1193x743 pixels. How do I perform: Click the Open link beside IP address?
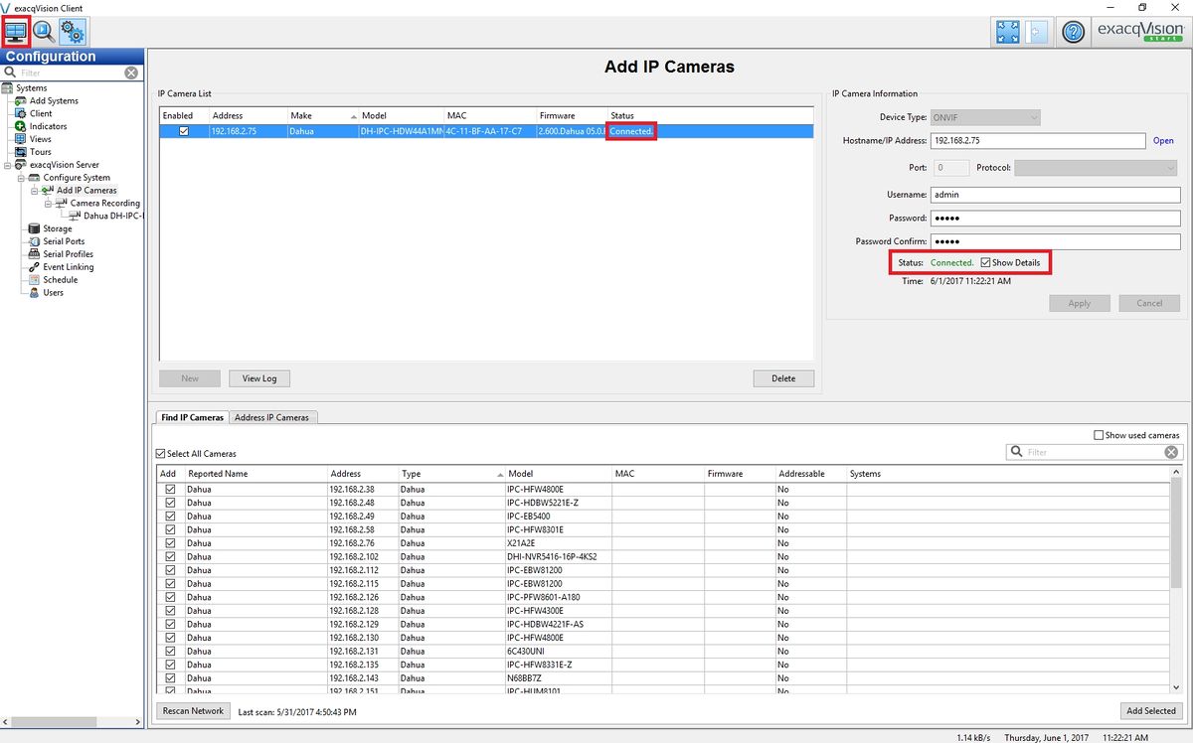pyautogui.click(x=1163, y=141)
